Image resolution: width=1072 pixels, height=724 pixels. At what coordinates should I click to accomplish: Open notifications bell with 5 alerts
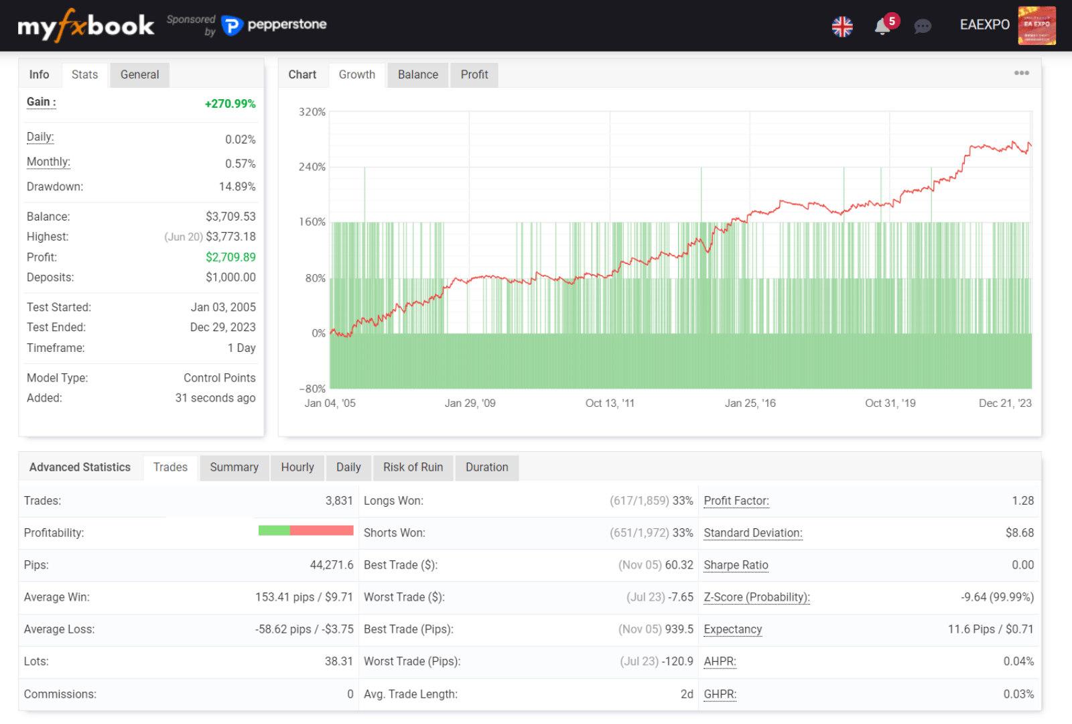[x=885, y=24]
